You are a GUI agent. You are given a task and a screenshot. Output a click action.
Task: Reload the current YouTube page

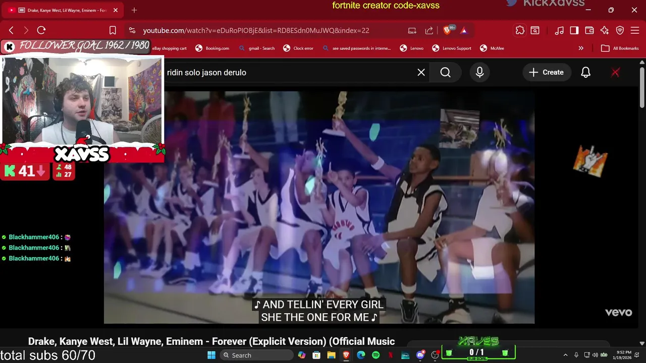[x=41, y=30]
